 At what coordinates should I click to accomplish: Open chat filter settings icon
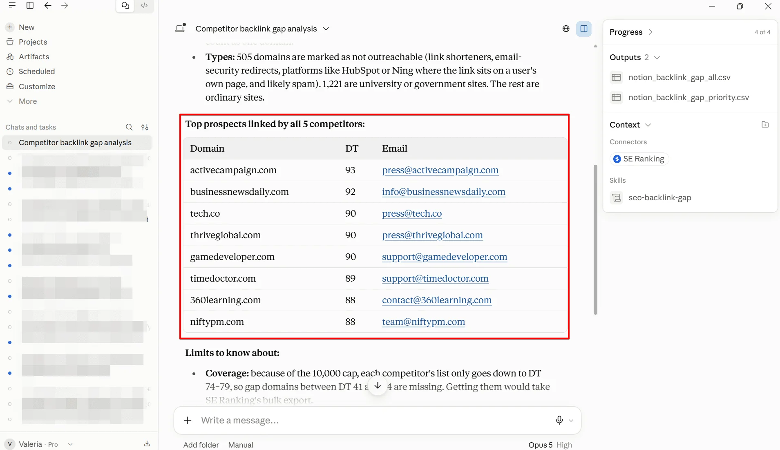[145, 127]
